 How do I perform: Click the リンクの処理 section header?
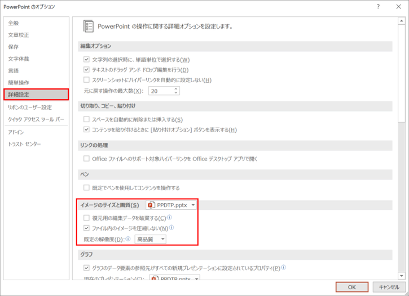pos(235,145)
